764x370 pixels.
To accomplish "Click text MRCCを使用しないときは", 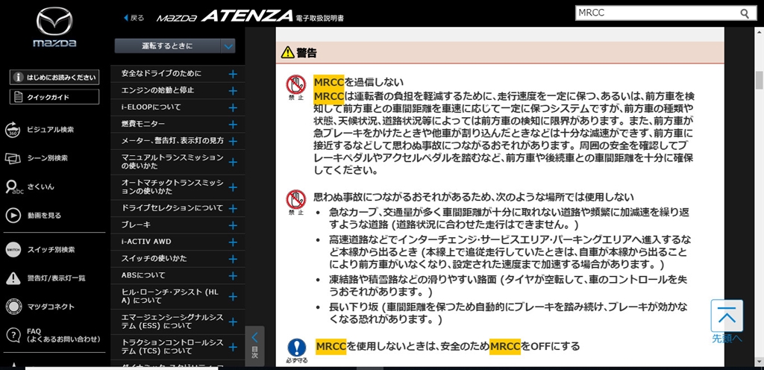I will (x=376, y=346).
